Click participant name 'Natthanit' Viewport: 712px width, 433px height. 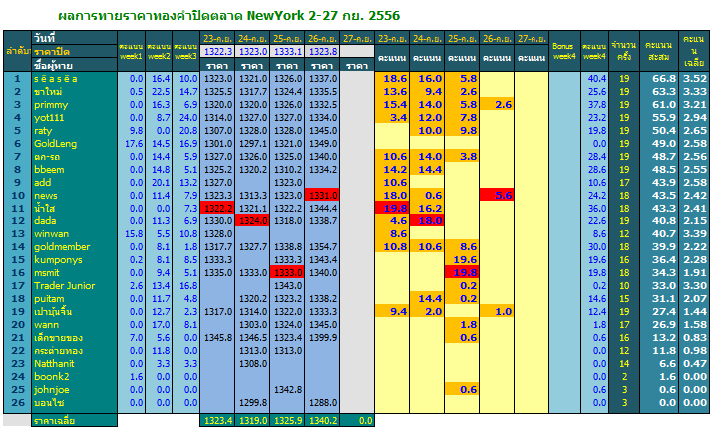pos(54,364)
